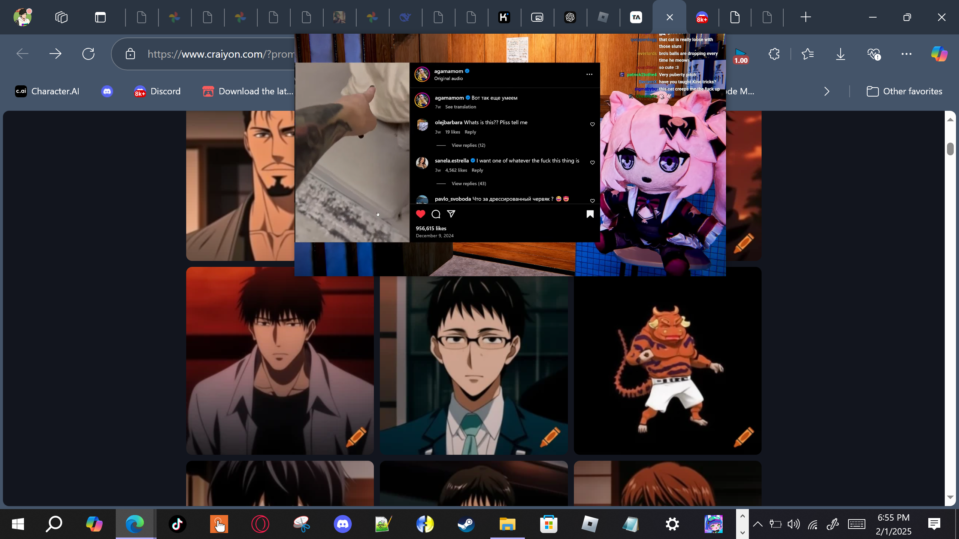Image resolution: width=959 pixels, height=539 pixels.
Task: Click the share paper-plane icon
Action: click(451, 214)
